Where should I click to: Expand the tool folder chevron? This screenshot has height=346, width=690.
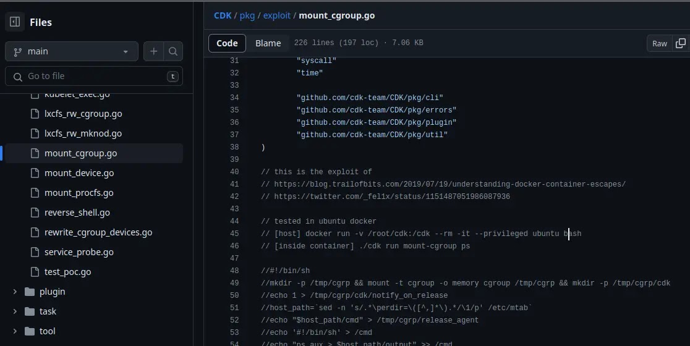(15, 331)
